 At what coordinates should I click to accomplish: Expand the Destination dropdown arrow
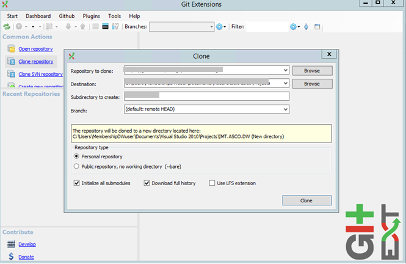pos(285,83)
